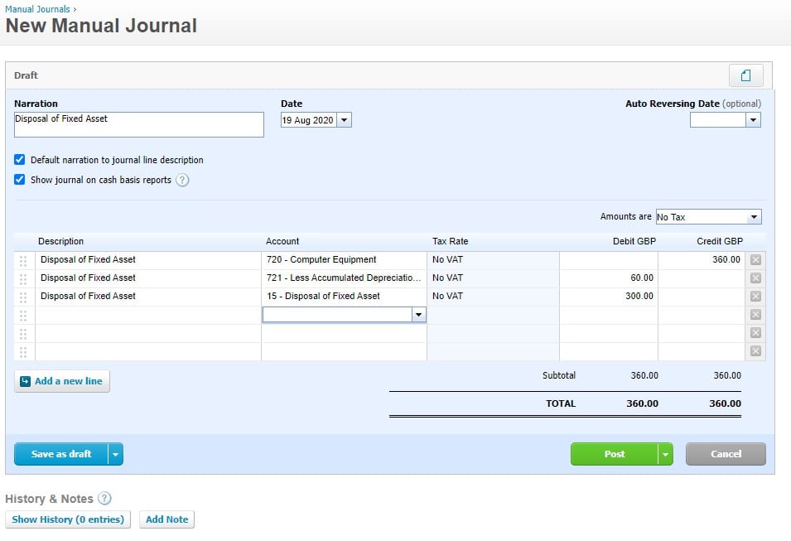This screenshot has width=791, height=541.
Task: Click into the Auto Reversing Date field
Action: 718,120
